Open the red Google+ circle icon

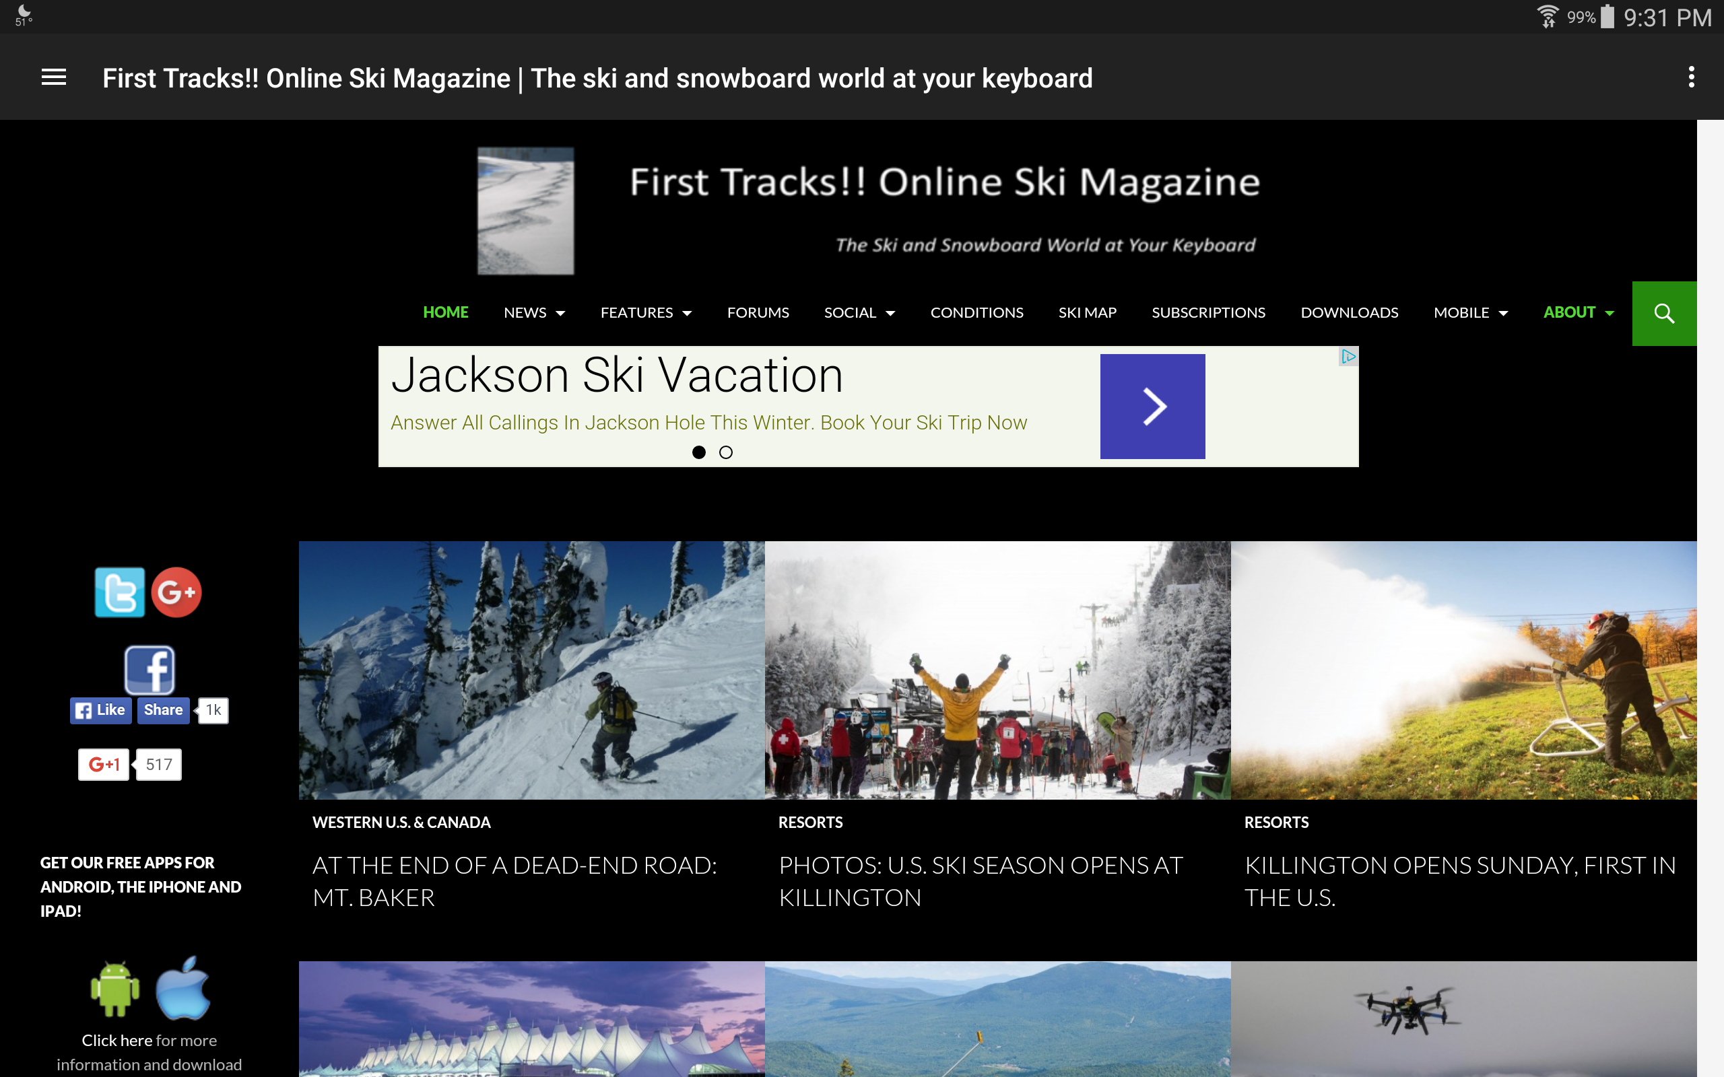click(176, 592)
